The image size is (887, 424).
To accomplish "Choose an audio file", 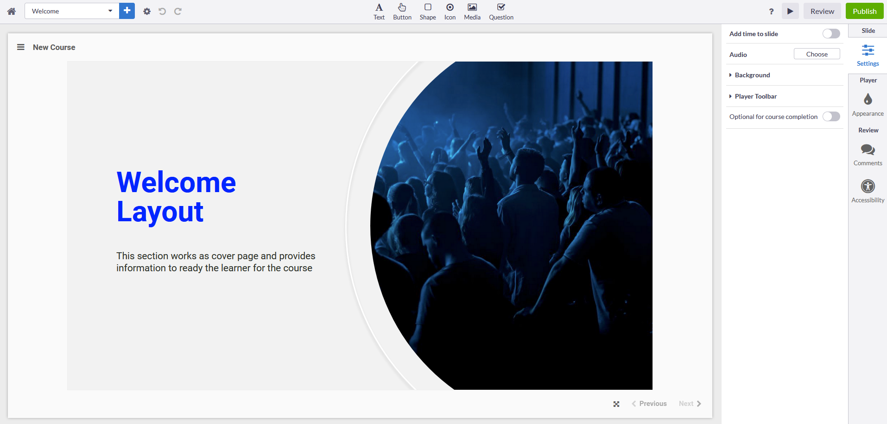I will [817, 54].
